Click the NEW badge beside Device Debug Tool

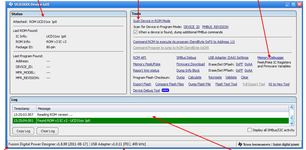[x=165, y=91]
